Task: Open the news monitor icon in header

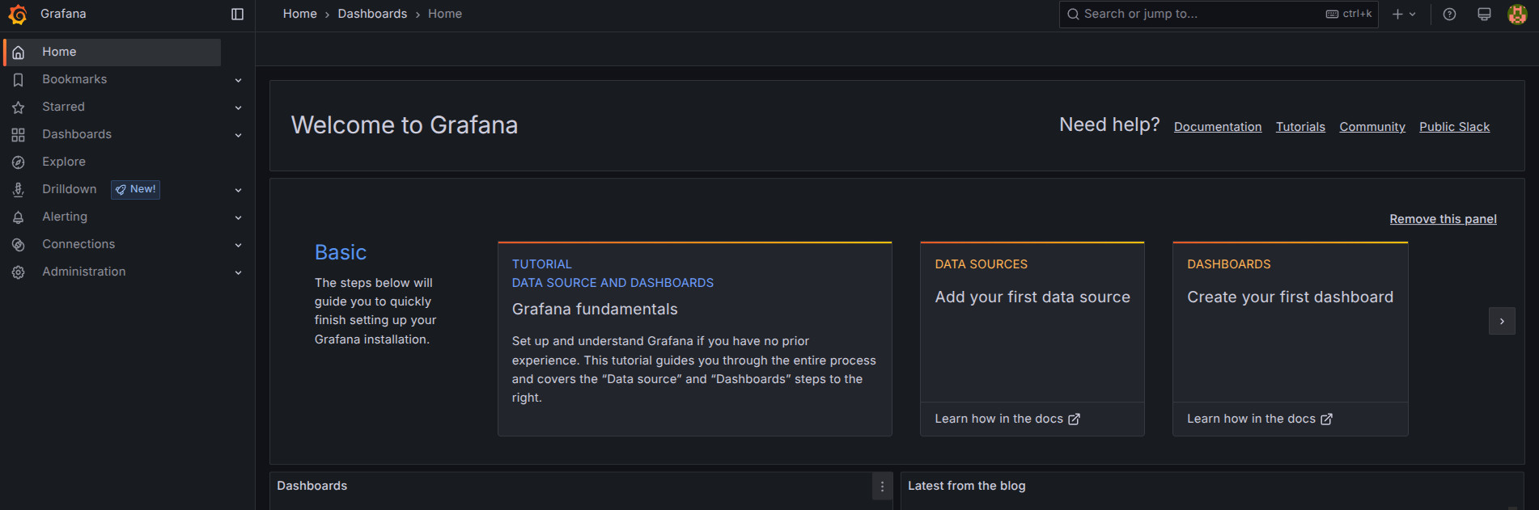Action: click(1484, 15)
